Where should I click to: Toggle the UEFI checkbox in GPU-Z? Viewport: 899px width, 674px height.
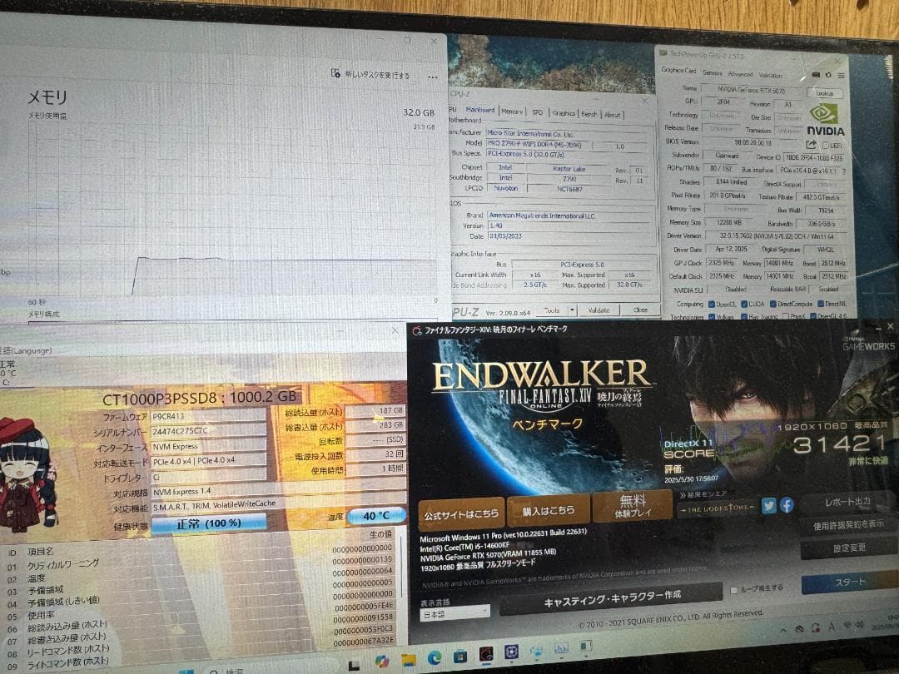click(x=826, y=145)
